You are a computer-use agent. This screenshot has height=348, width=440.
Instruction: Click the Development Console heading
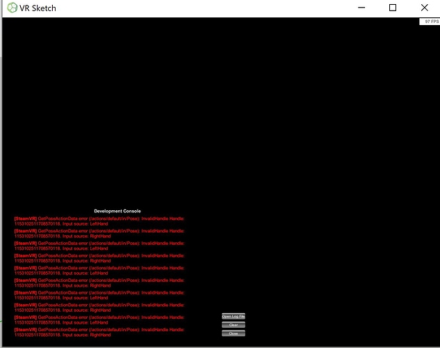(x=117, y=211)
